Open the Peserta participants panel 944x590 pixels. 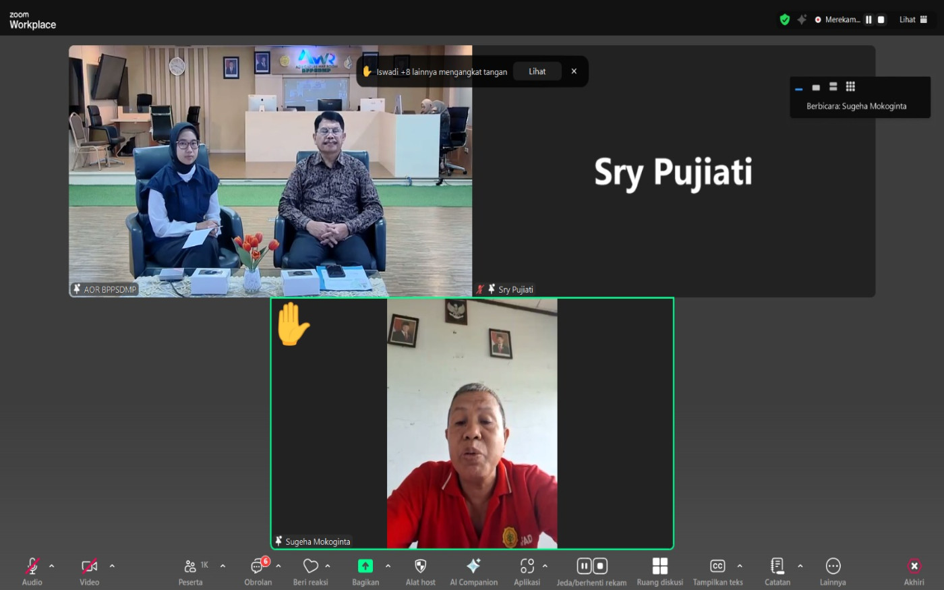click(x=191, y=567)
